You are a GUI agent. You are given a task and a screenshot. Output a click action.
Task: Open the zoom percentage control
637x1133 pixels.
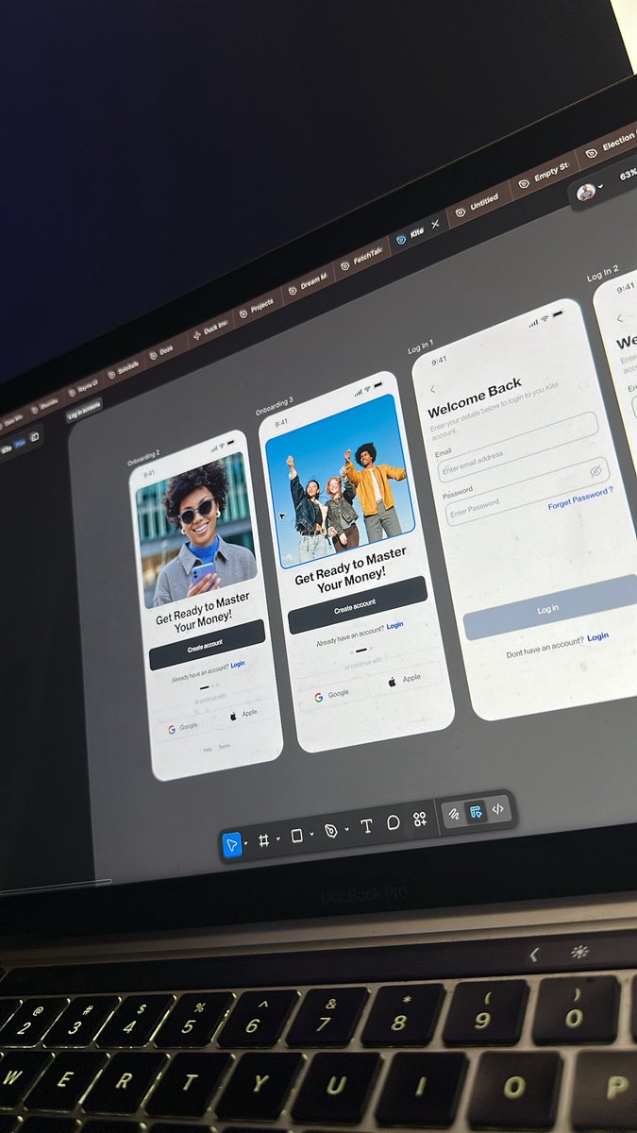click(x=628, y=176)
